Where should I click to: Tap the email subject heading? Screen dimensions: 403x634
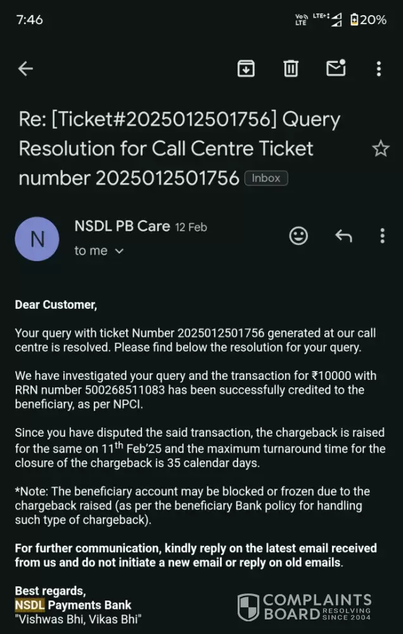[x=180, y=148]
